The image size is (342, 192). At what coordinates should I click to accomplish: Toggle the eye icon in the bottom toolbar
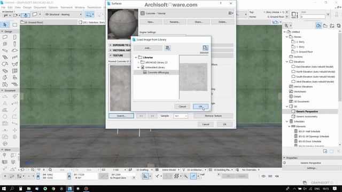point(263,176)
